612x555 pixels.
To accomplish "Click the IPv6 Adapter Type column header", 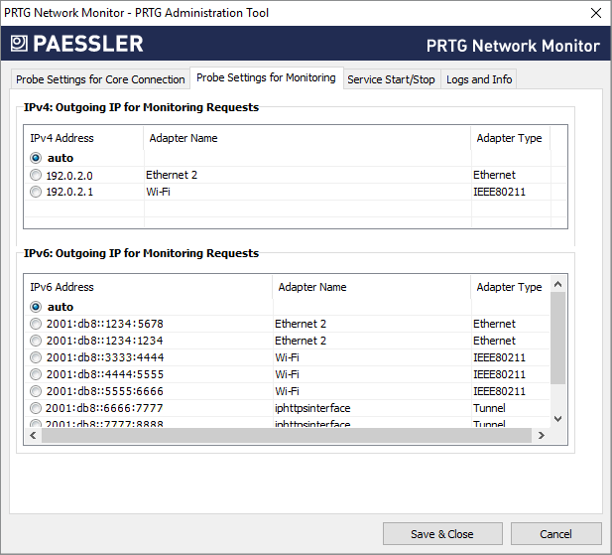I will point(509,287).
